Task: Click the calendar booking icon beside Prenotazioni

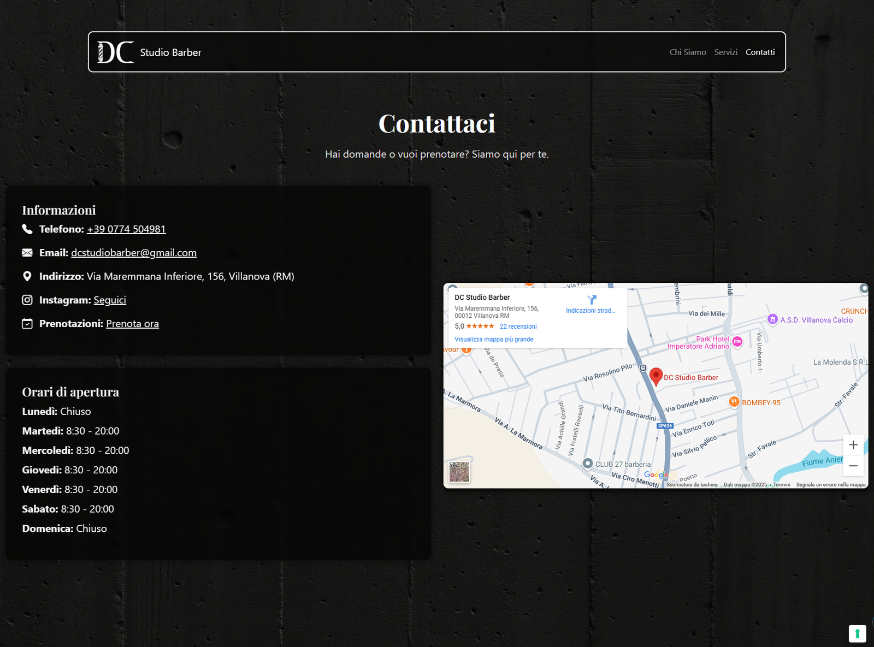Action: click(27, 323)
